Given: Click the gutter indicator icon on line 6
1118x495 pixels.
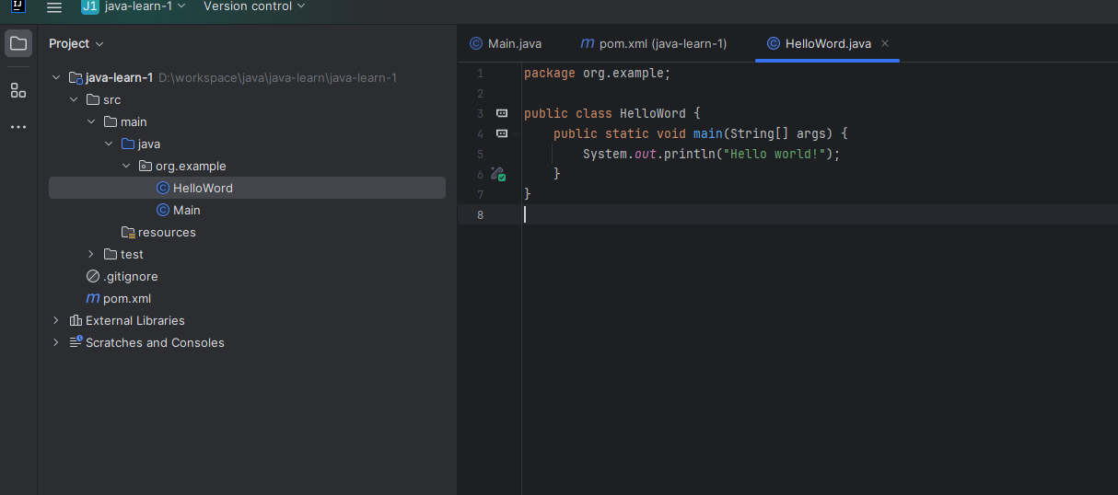Looking at the screenshot, I should pyautogui.click(x=498, y=173).
